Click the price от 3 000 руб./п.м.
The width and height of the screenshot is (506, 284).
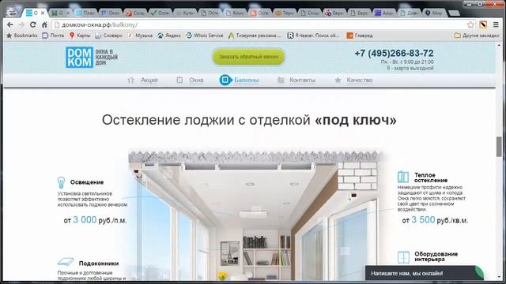point(95,220)
